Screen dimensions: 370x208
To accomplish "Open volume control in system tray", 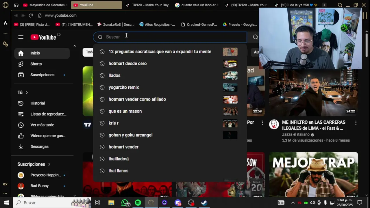I will 312,203.
